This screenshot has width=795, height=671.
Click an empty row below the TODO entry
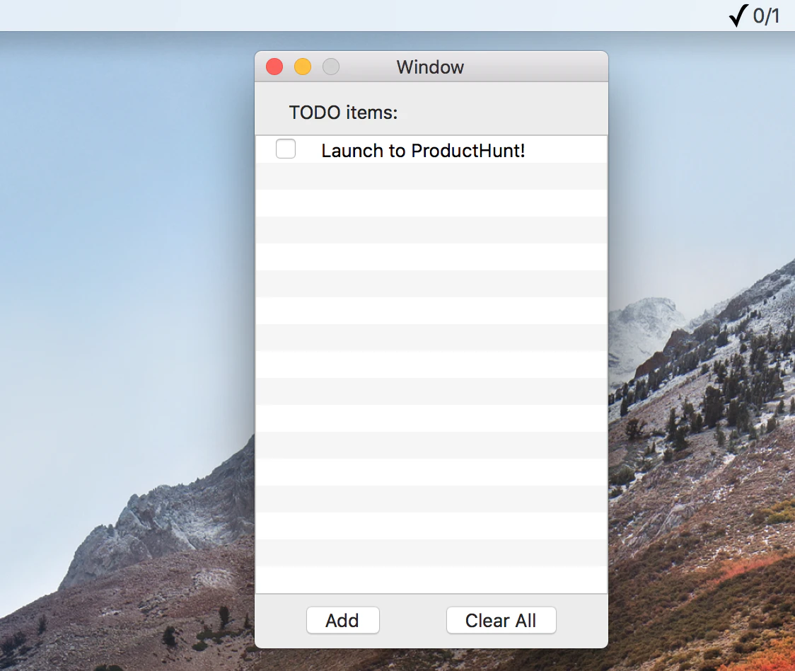431,203
